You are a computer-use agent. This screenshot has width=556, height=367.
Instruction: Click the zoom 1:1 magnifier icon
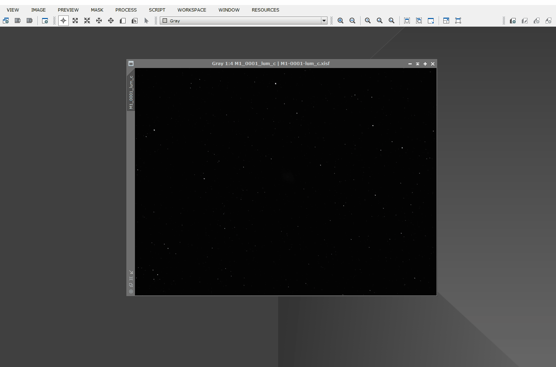(368, 21)
